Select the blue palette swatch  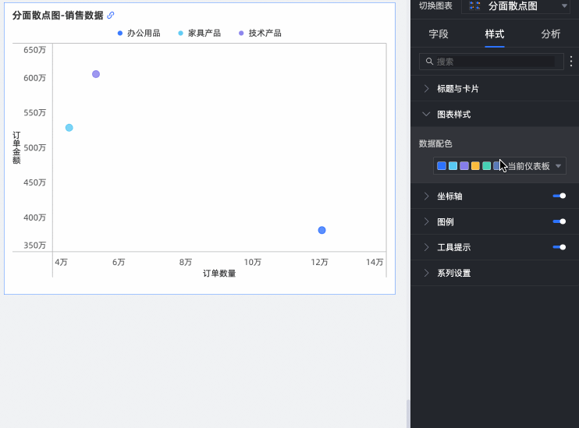[442, 166]
